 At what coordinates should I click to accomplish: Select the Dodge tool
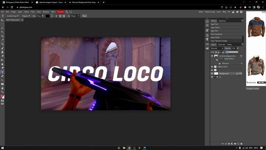coord(2,68)
